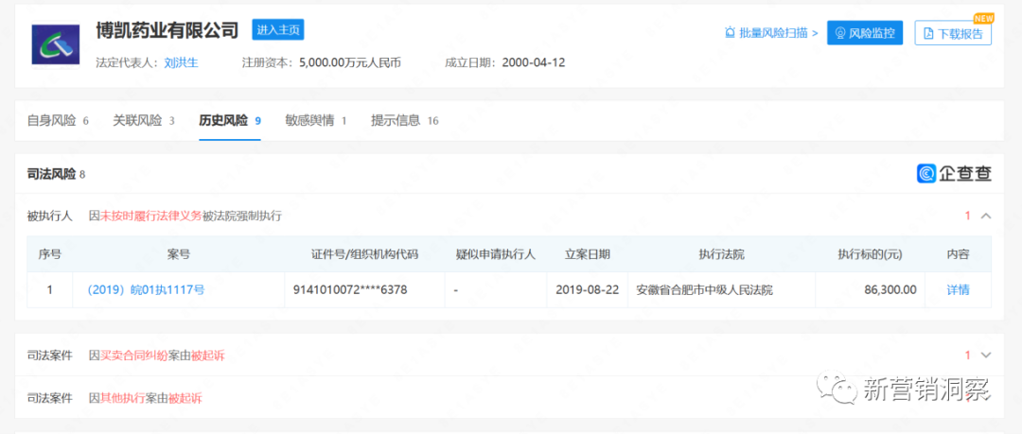Click the company name 博凯药业有限公司

167,30
